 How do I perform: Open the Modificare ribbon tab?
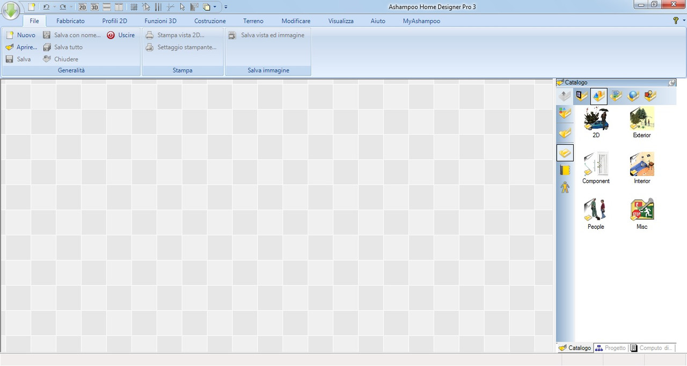(x=296, y=21)
